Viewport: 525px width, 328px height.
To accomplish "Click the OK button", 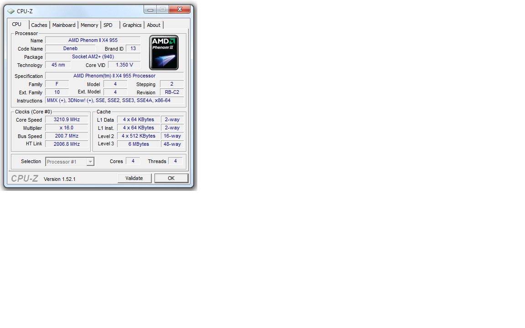I will pos(171,178).
